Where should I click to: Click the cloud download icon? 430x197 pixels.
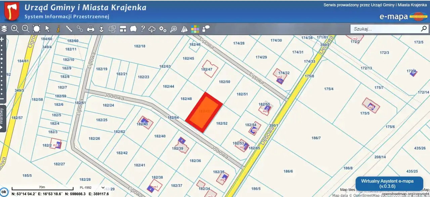pos(152,29)
